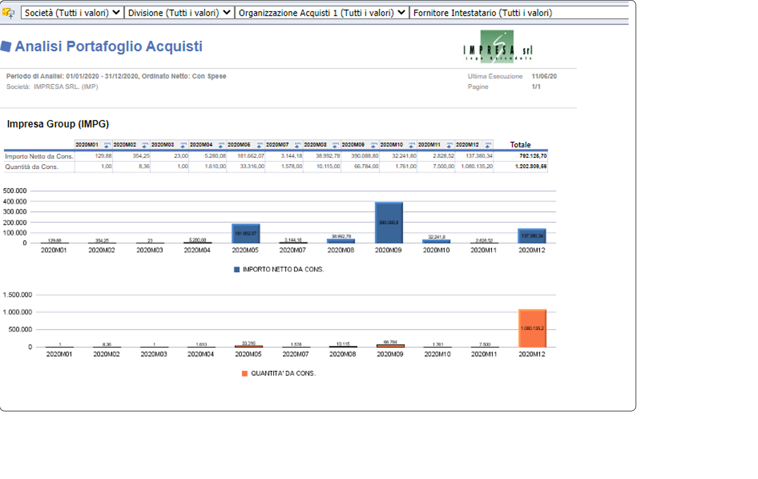Click the drill icon beside 2020M10
Screen dimensions: 758x479
click(411, 145)
